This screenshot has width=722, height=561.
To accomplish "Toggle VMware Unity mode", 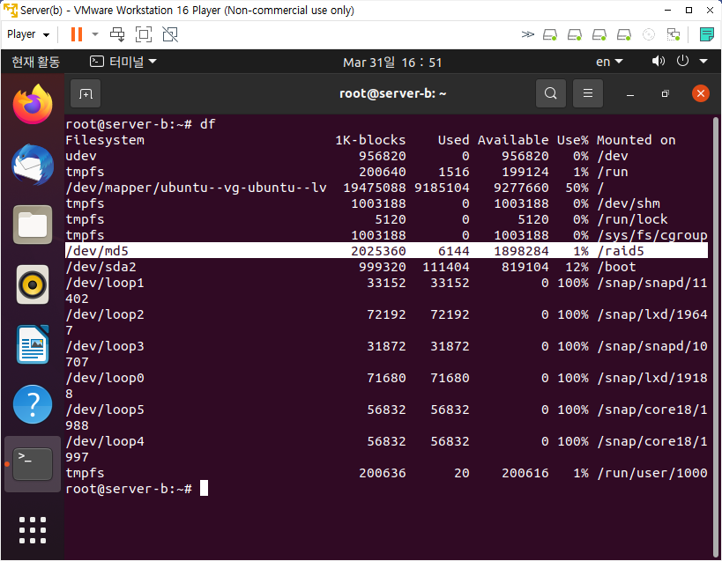I will [170, 34].
